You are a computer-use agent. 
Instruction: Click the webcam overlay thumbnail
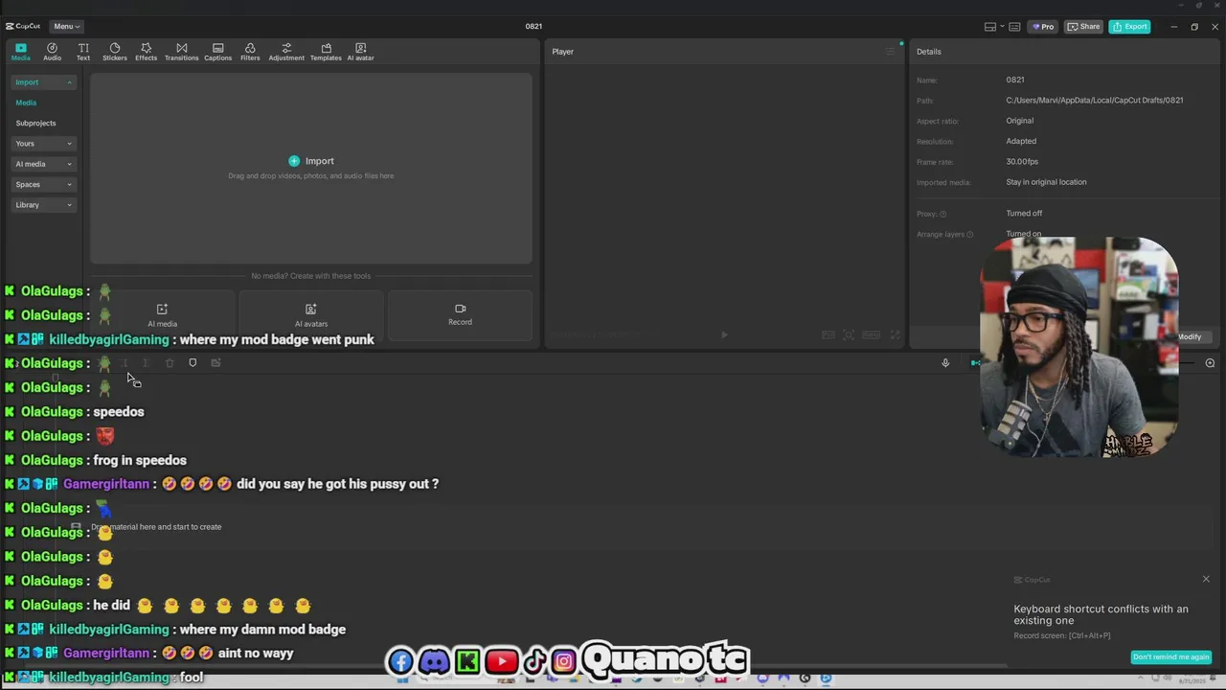[1079, 347]
